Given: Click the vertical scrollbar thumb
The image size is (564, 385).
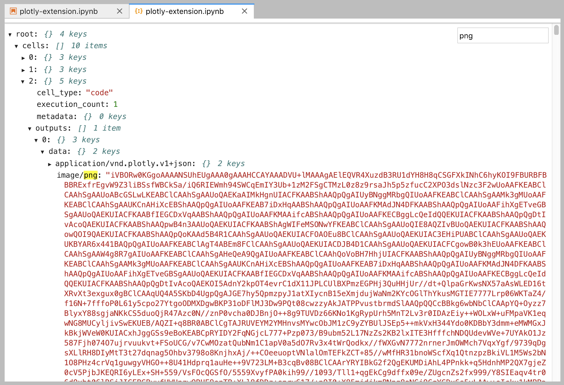Looking at the screenshot, I should pos(556,30).
